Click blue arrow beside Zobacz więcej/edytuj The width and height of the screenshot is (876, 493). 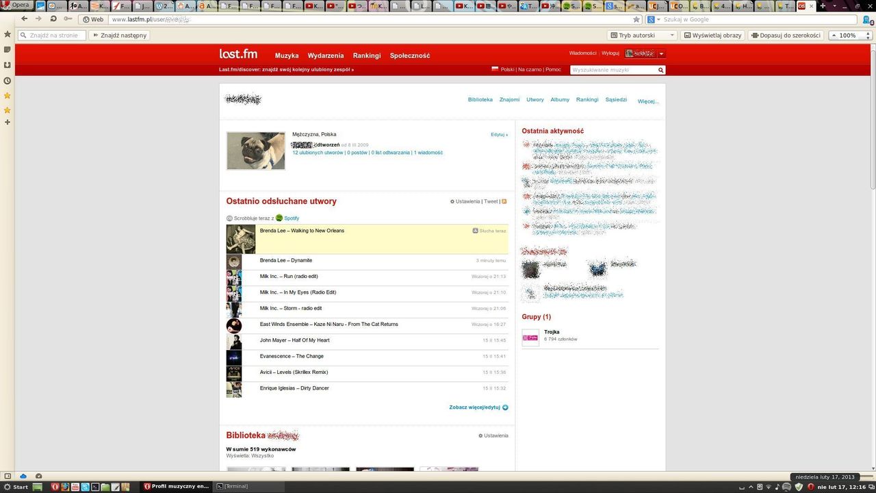click(x=505, y=407)
